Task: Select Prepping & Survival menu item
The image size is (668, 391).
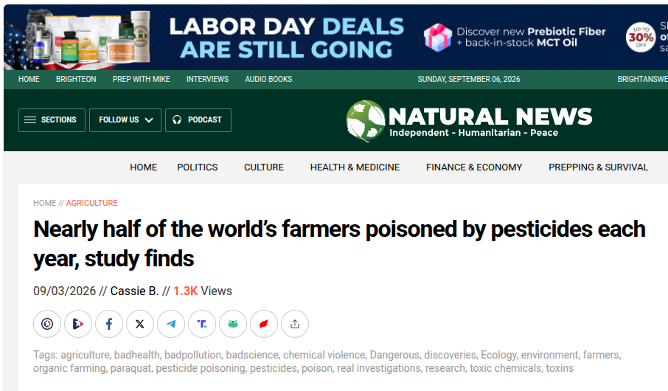Action: tap(598, 167)
